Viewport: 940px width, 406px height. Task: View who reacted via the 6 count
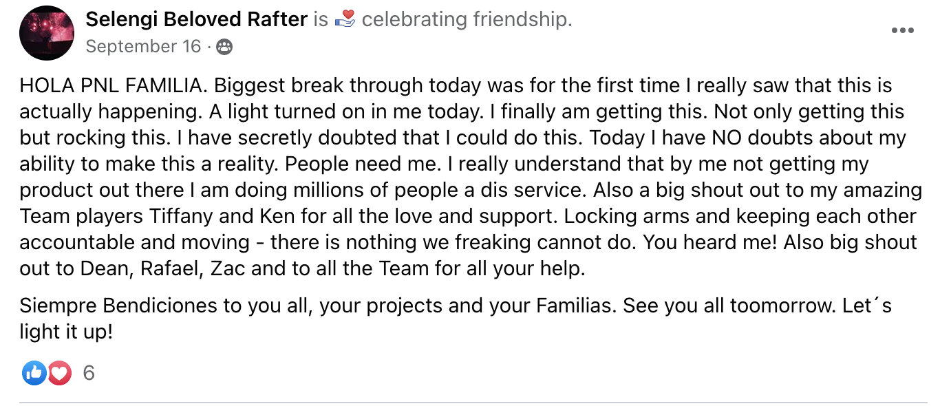coord(88,373)
